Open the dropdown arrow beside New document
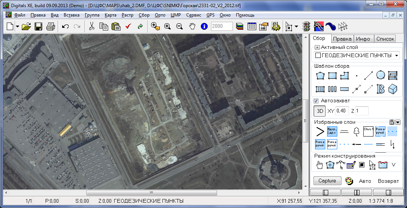Viewport: 407px width, 208px height. click(x=17, y=27)
